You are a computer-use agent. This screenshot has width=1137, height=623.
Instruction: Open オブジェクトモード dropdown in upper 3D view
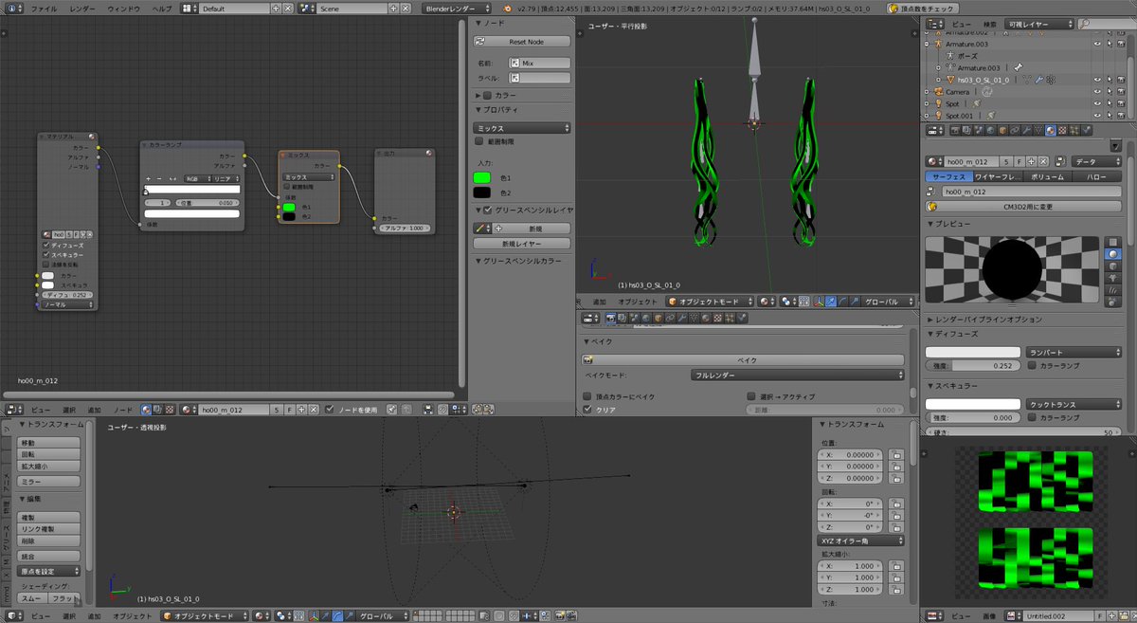710,302
